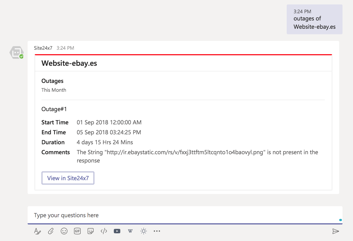Open the Sticker picker icon

click(x=90, y=231)
